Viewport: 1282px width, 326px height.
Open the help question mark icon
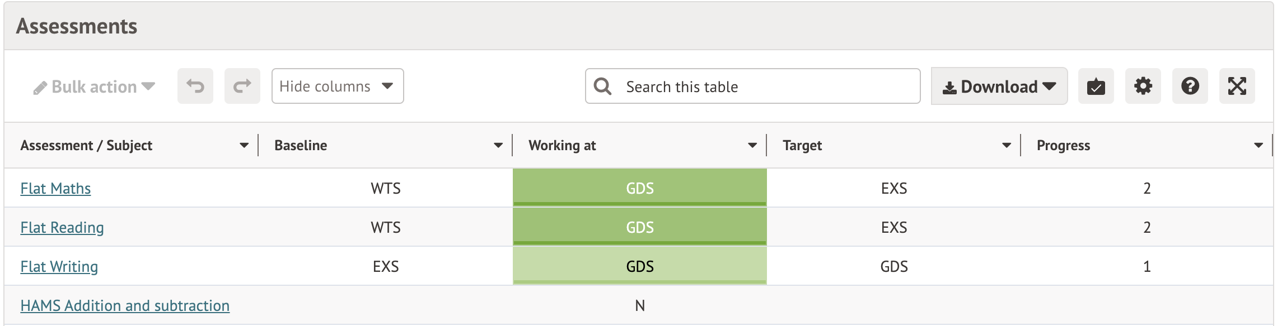click(x=1190, y=86)
